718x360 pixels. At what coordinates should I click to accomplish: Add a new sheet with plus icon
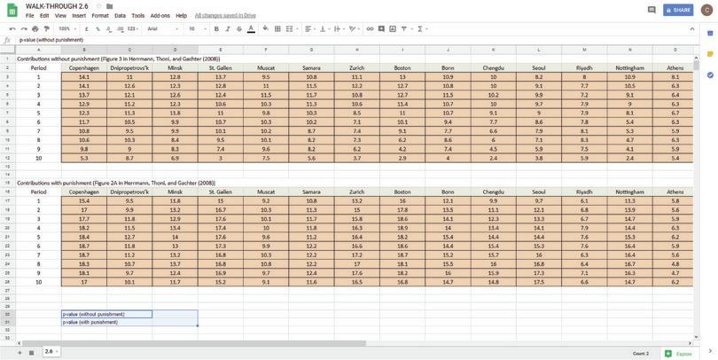20,353
